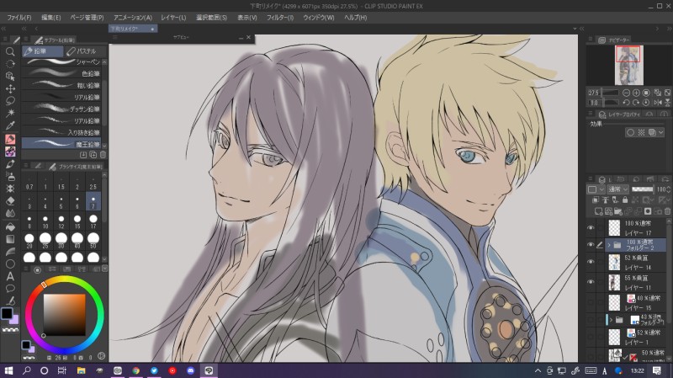
Task: Select the Move Layer tool
Action: 10,88
